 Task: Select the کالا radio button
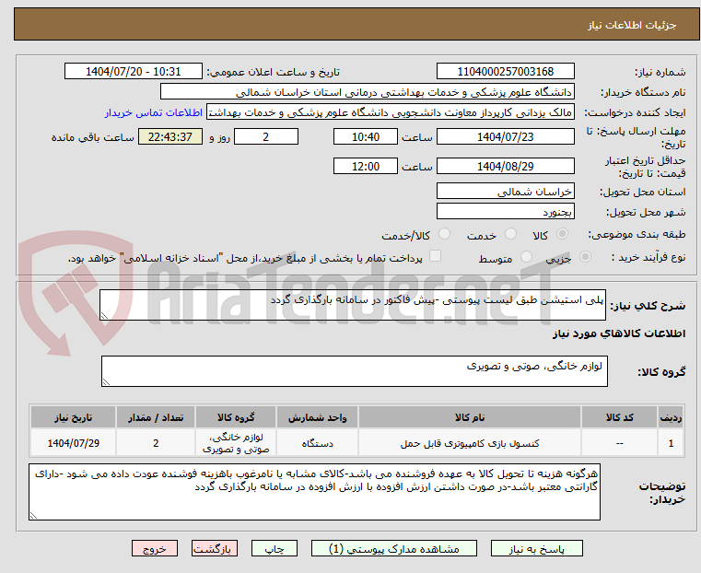(562, 234)
